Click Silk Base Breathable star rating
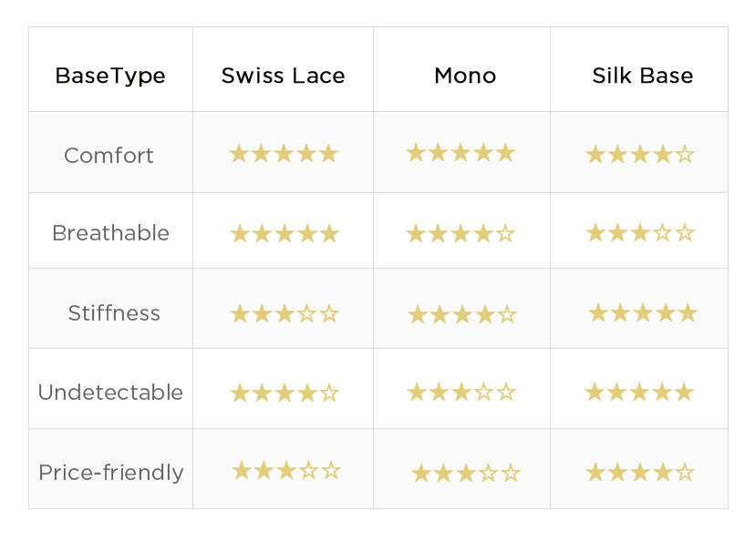Viewport: 755px width, 552px height. click(639, 233)
